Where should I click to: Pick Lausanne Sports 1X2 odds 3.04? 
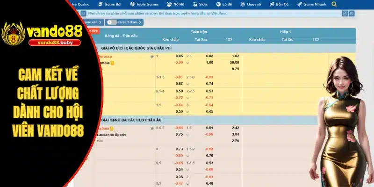(x=235, y=134)
